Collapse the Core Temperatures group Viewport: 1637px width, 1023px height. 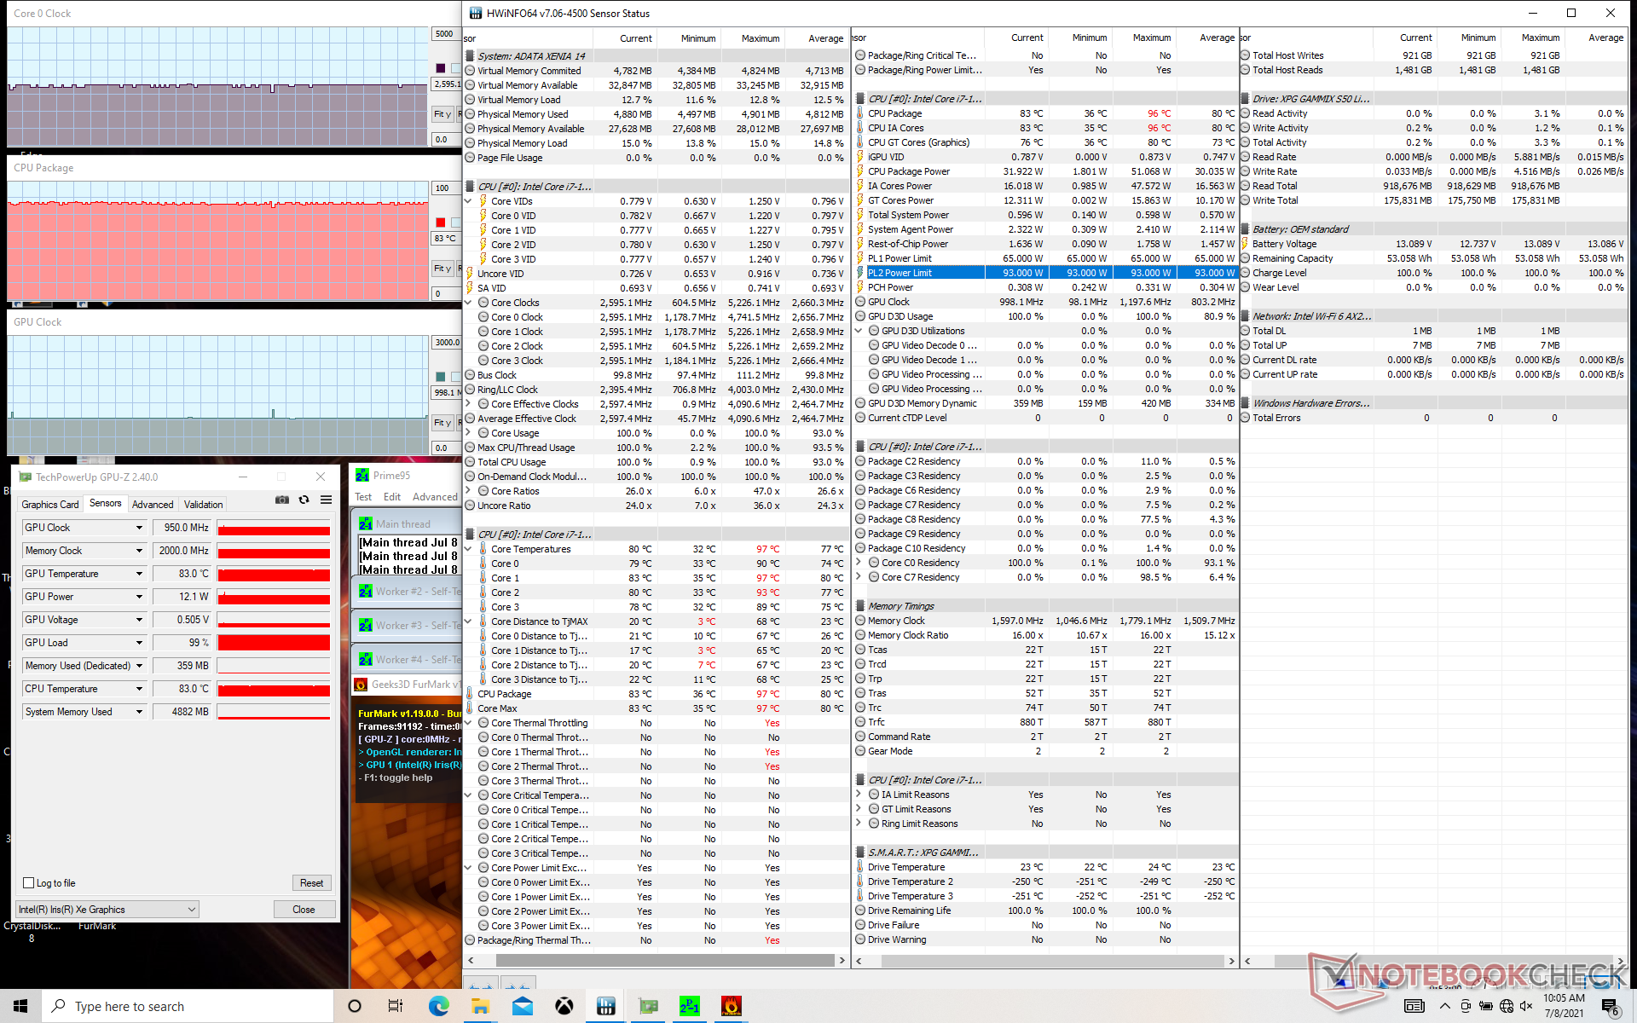pyautogui.click(x=468, y=549)
